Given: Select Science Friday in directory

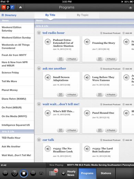Looking at the screenshot, I should pos(17,73).
